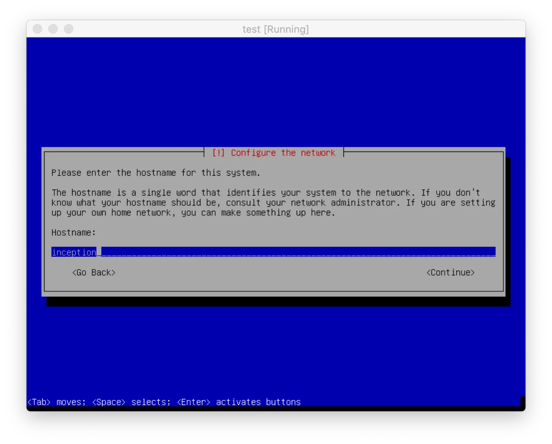Click the Hostname input field containing inception

click(273, 252)
